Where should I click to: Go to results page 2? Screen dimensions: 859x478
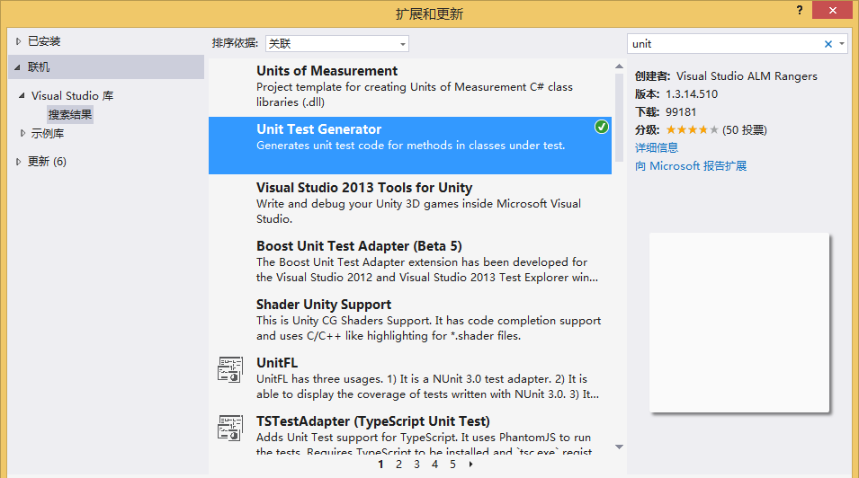click(x=398, y=465)
